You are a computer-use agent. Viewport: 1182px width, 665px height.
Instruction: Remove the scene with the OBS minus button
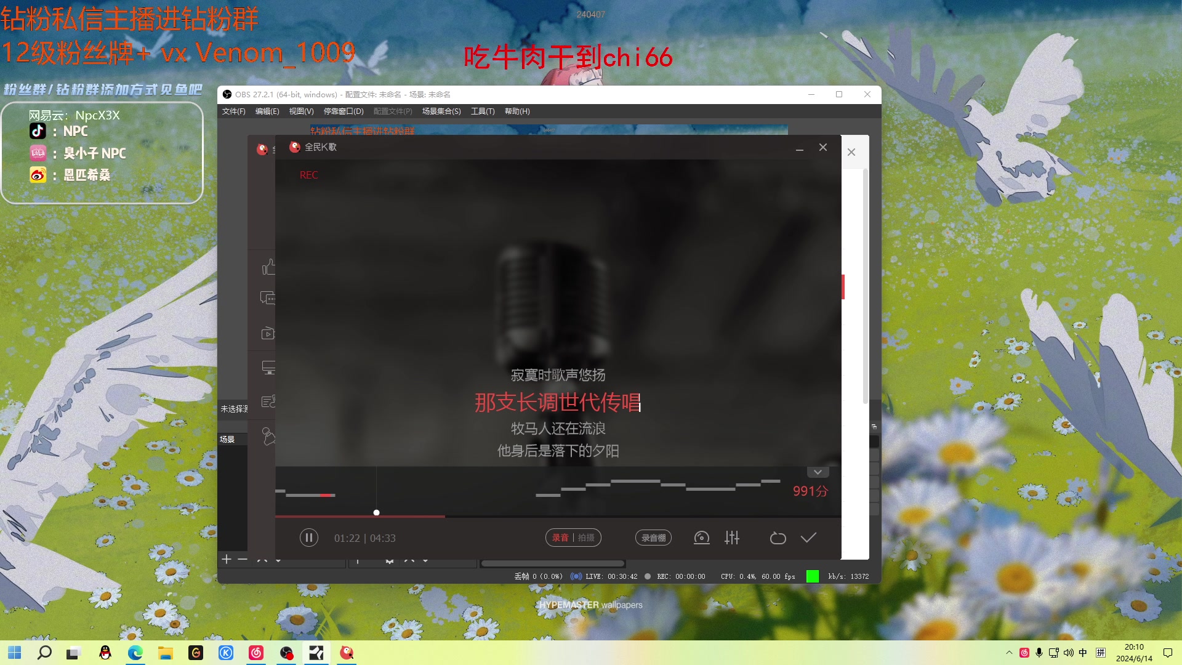(x=243, y=559)
